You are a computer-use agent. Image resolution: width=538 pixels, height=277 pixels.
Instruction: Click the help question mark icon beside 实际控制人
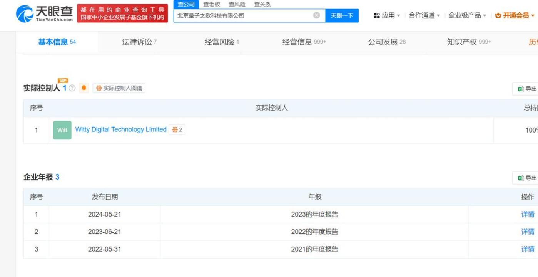click(x=72, y=88)
